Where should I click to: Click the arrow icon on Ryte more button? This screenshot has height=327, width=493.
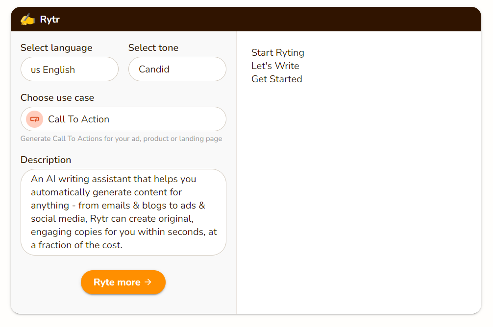(148, 282)
